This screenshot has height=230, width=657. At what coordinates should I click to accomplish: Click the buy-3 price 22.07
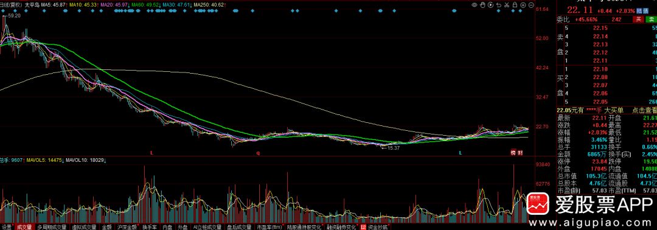coord(600,85)
